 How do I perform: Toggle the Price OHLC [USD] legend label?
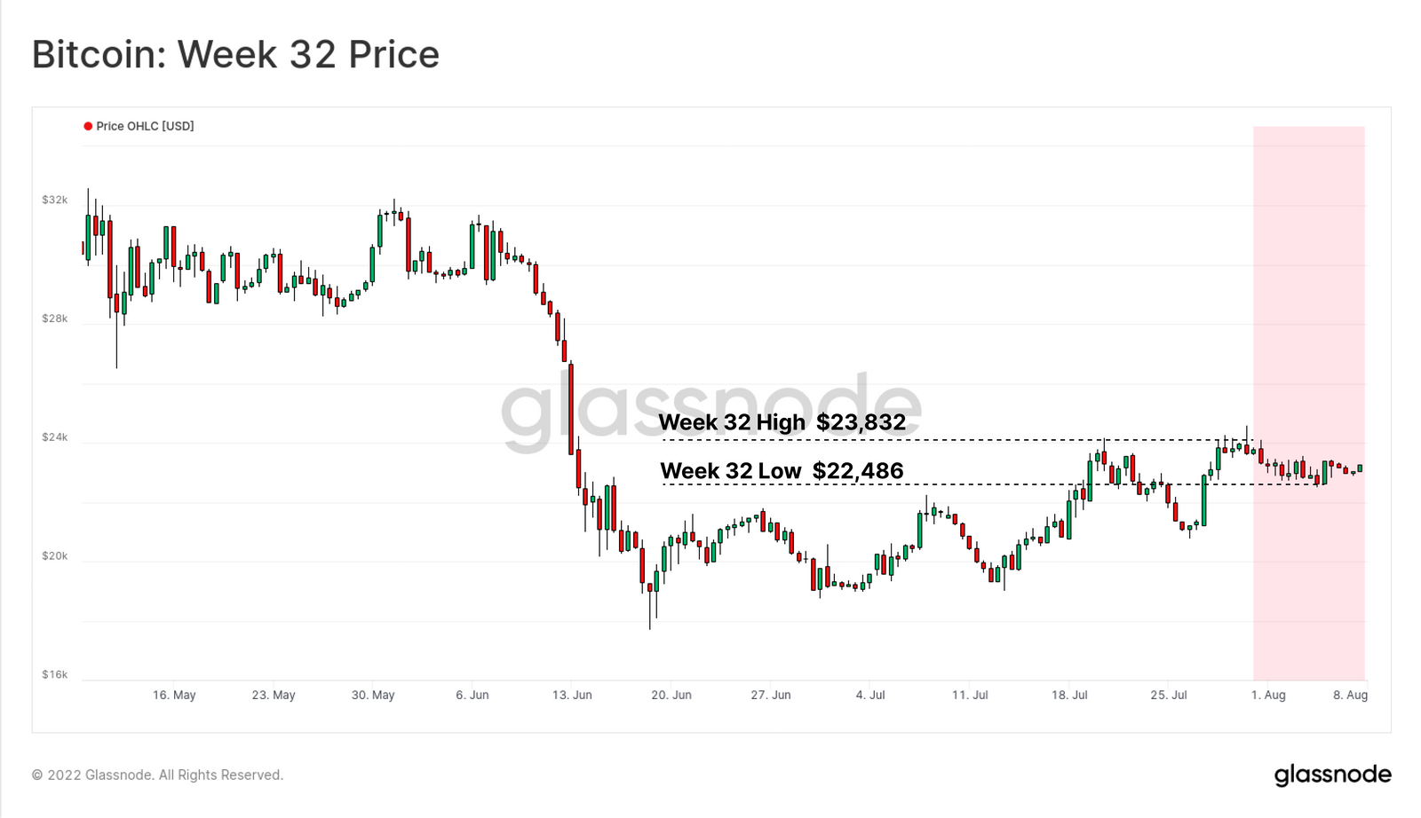point(145,126)
